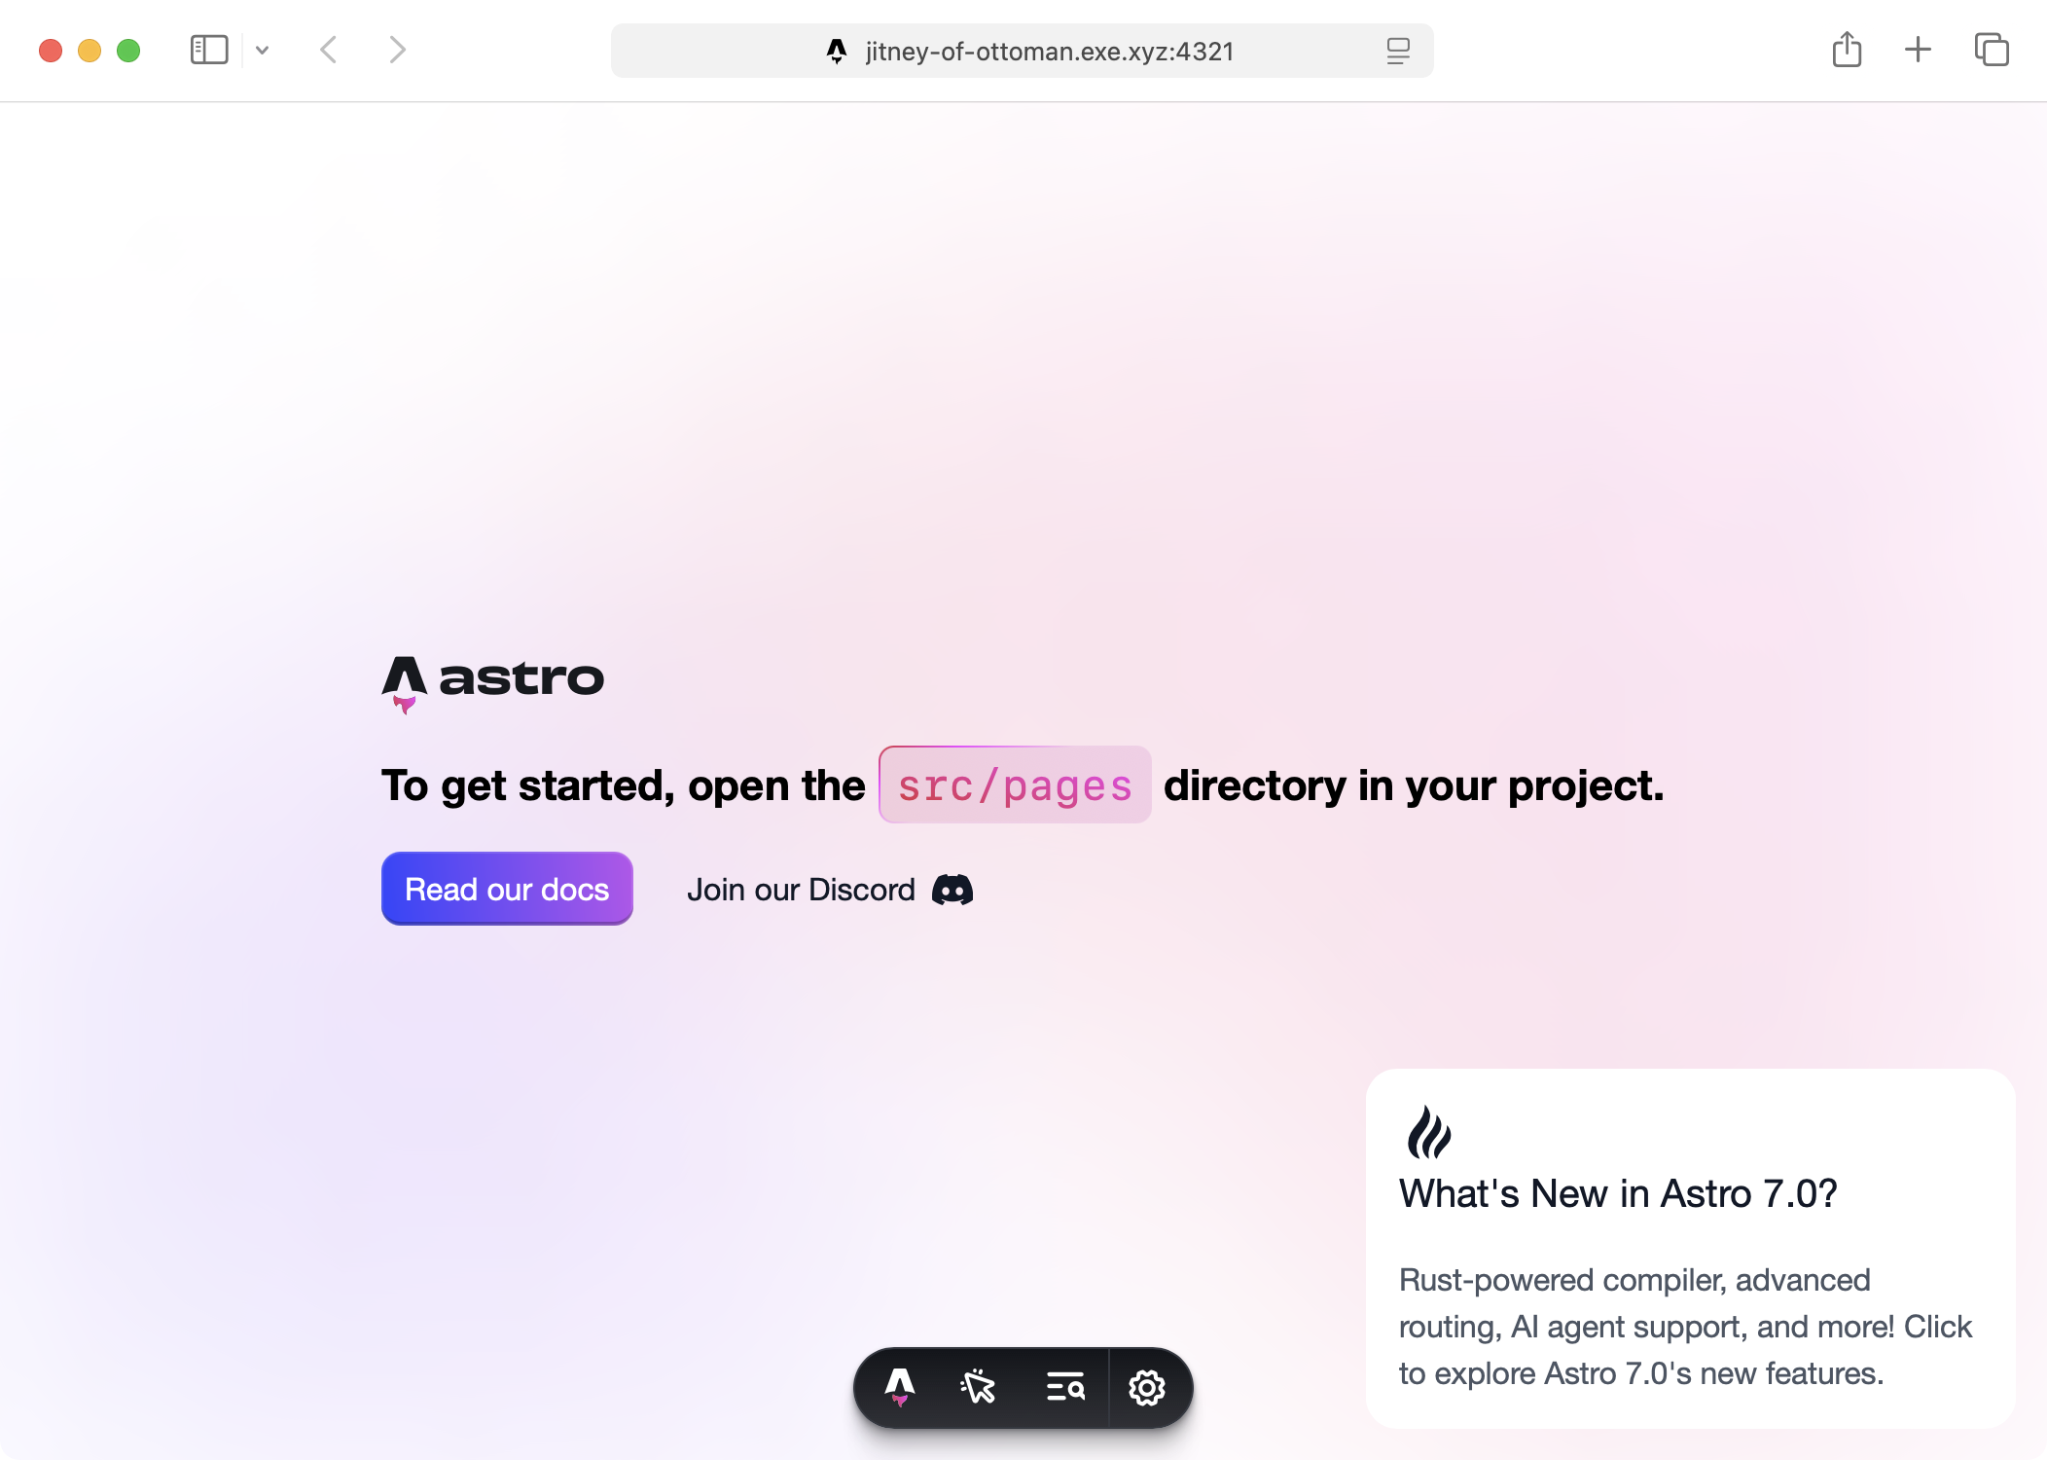Open dev toolbar settings gear
Viewport: 2047px width, 1460px height.
(x=1147, y=1387)
